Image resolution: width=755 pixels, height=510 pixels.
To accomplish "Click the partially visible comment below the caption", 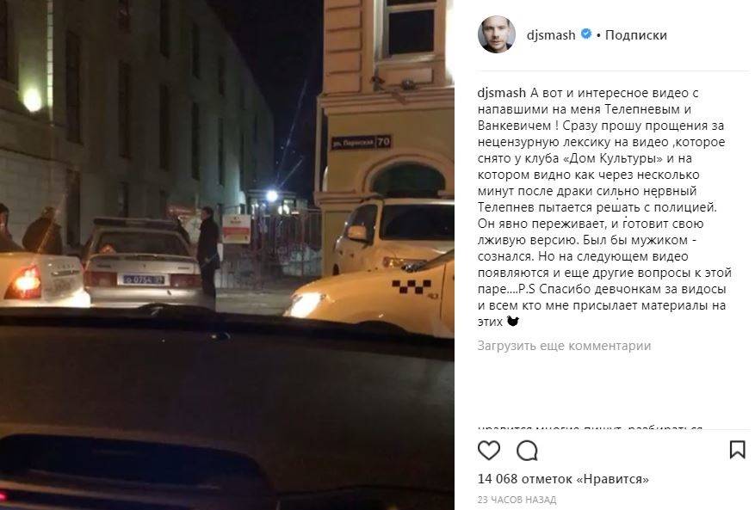I will [590, 427].
